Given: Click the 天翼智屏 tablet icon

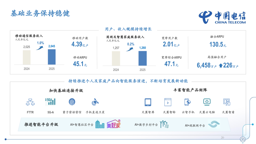Looking at the screenshot, I should click(x=148, y=102).
